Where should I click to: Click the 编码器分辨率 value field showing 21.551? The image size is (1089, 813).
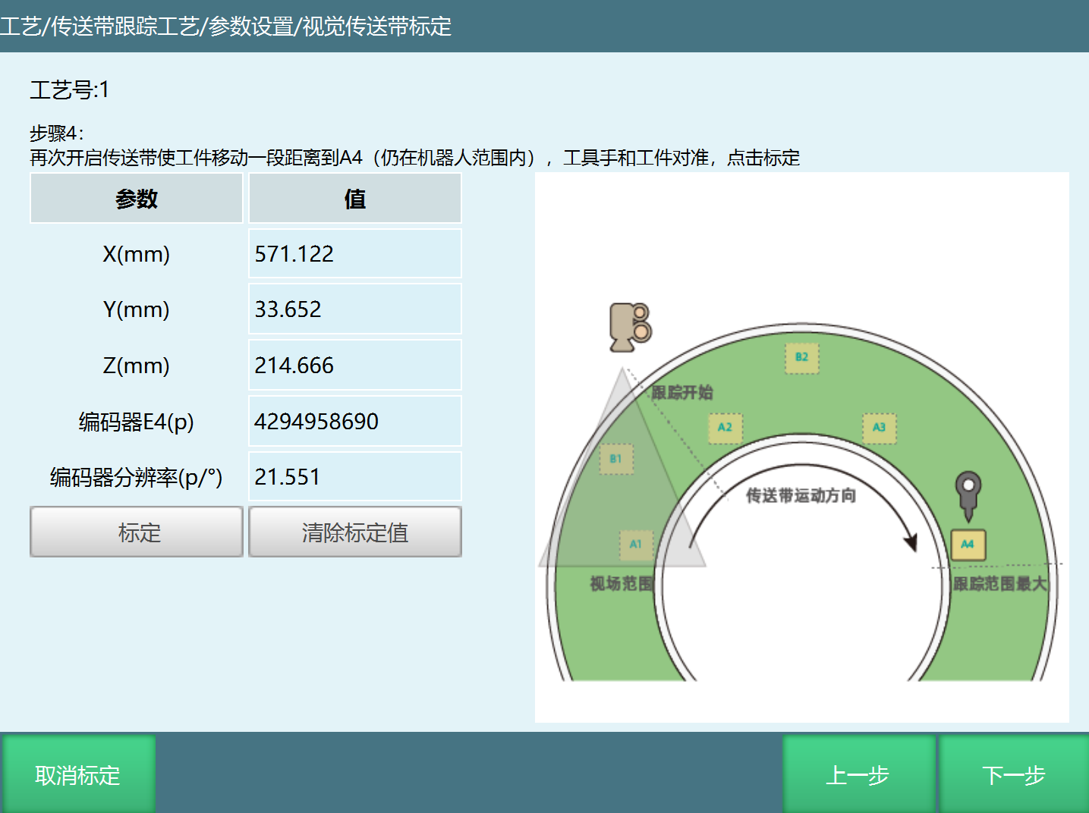click(354, 476)
